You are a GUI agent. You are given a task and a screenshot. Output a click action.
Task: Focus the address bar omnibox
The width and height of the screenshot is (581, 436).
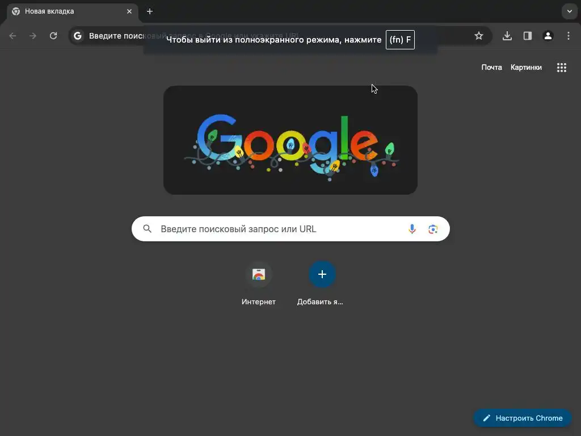[x=280, y=36]
